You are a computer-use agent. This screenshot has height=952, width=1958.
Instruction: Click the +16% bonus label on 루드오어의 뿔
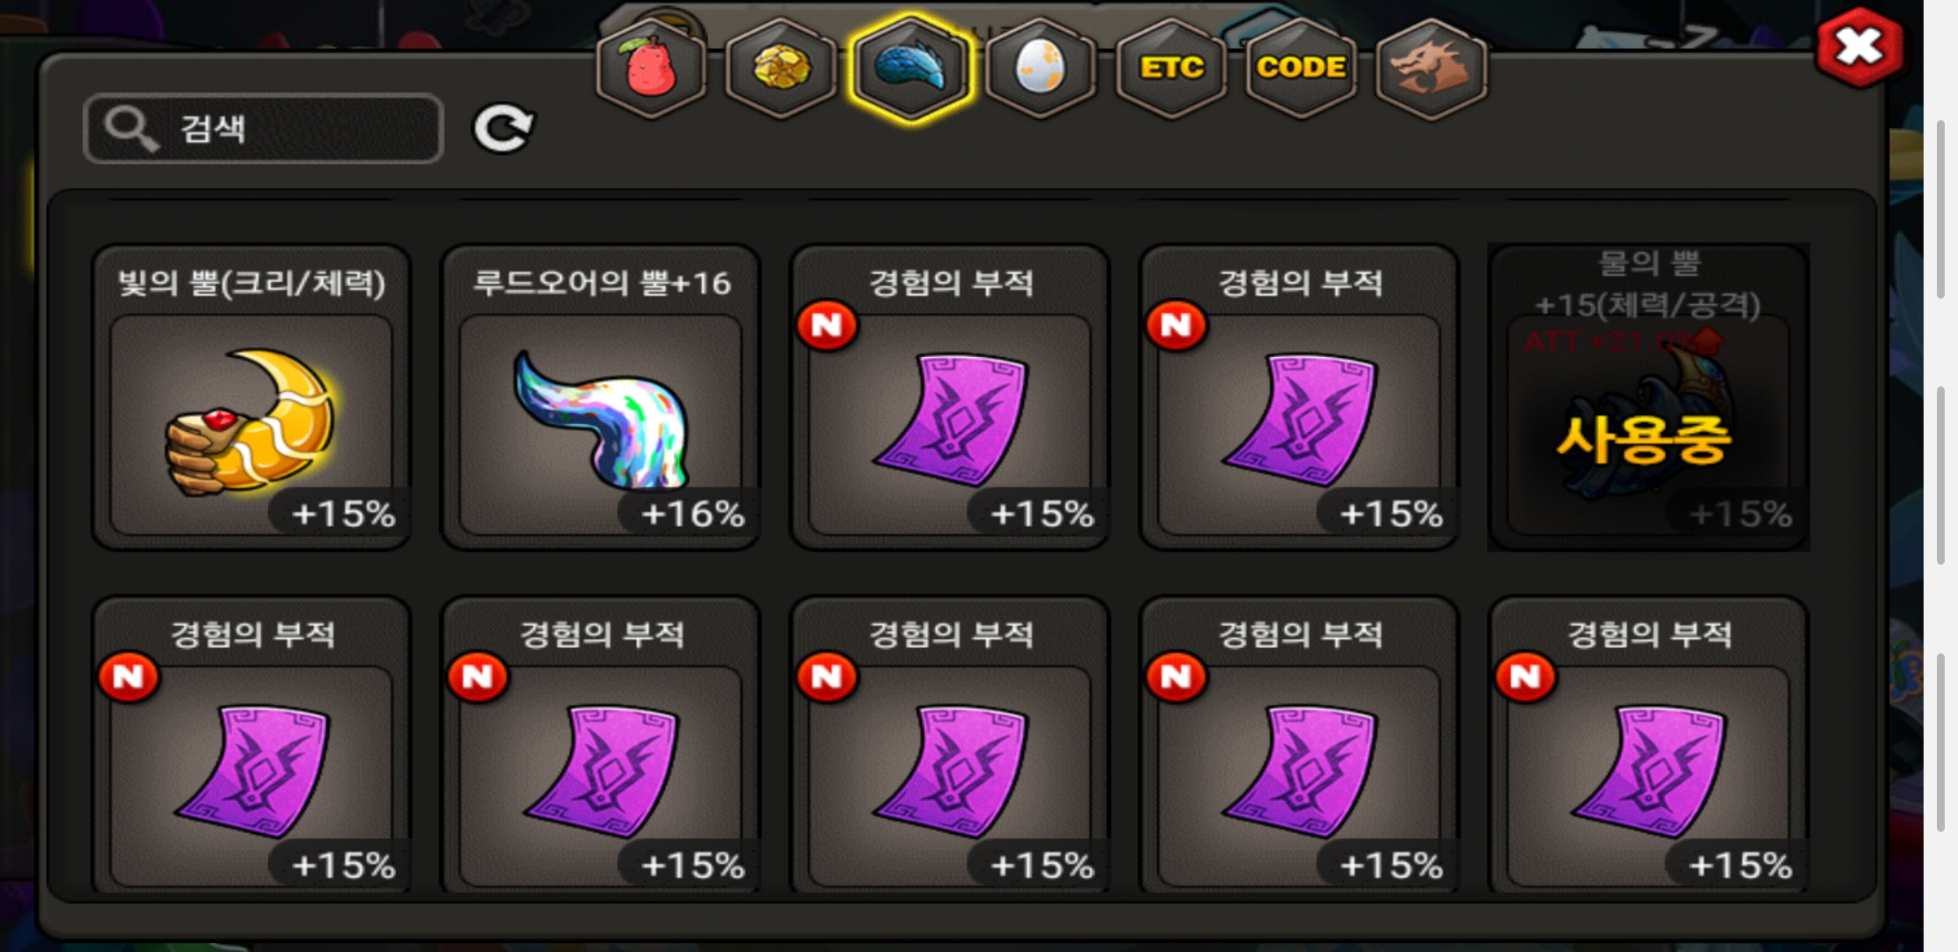point(692,513)
